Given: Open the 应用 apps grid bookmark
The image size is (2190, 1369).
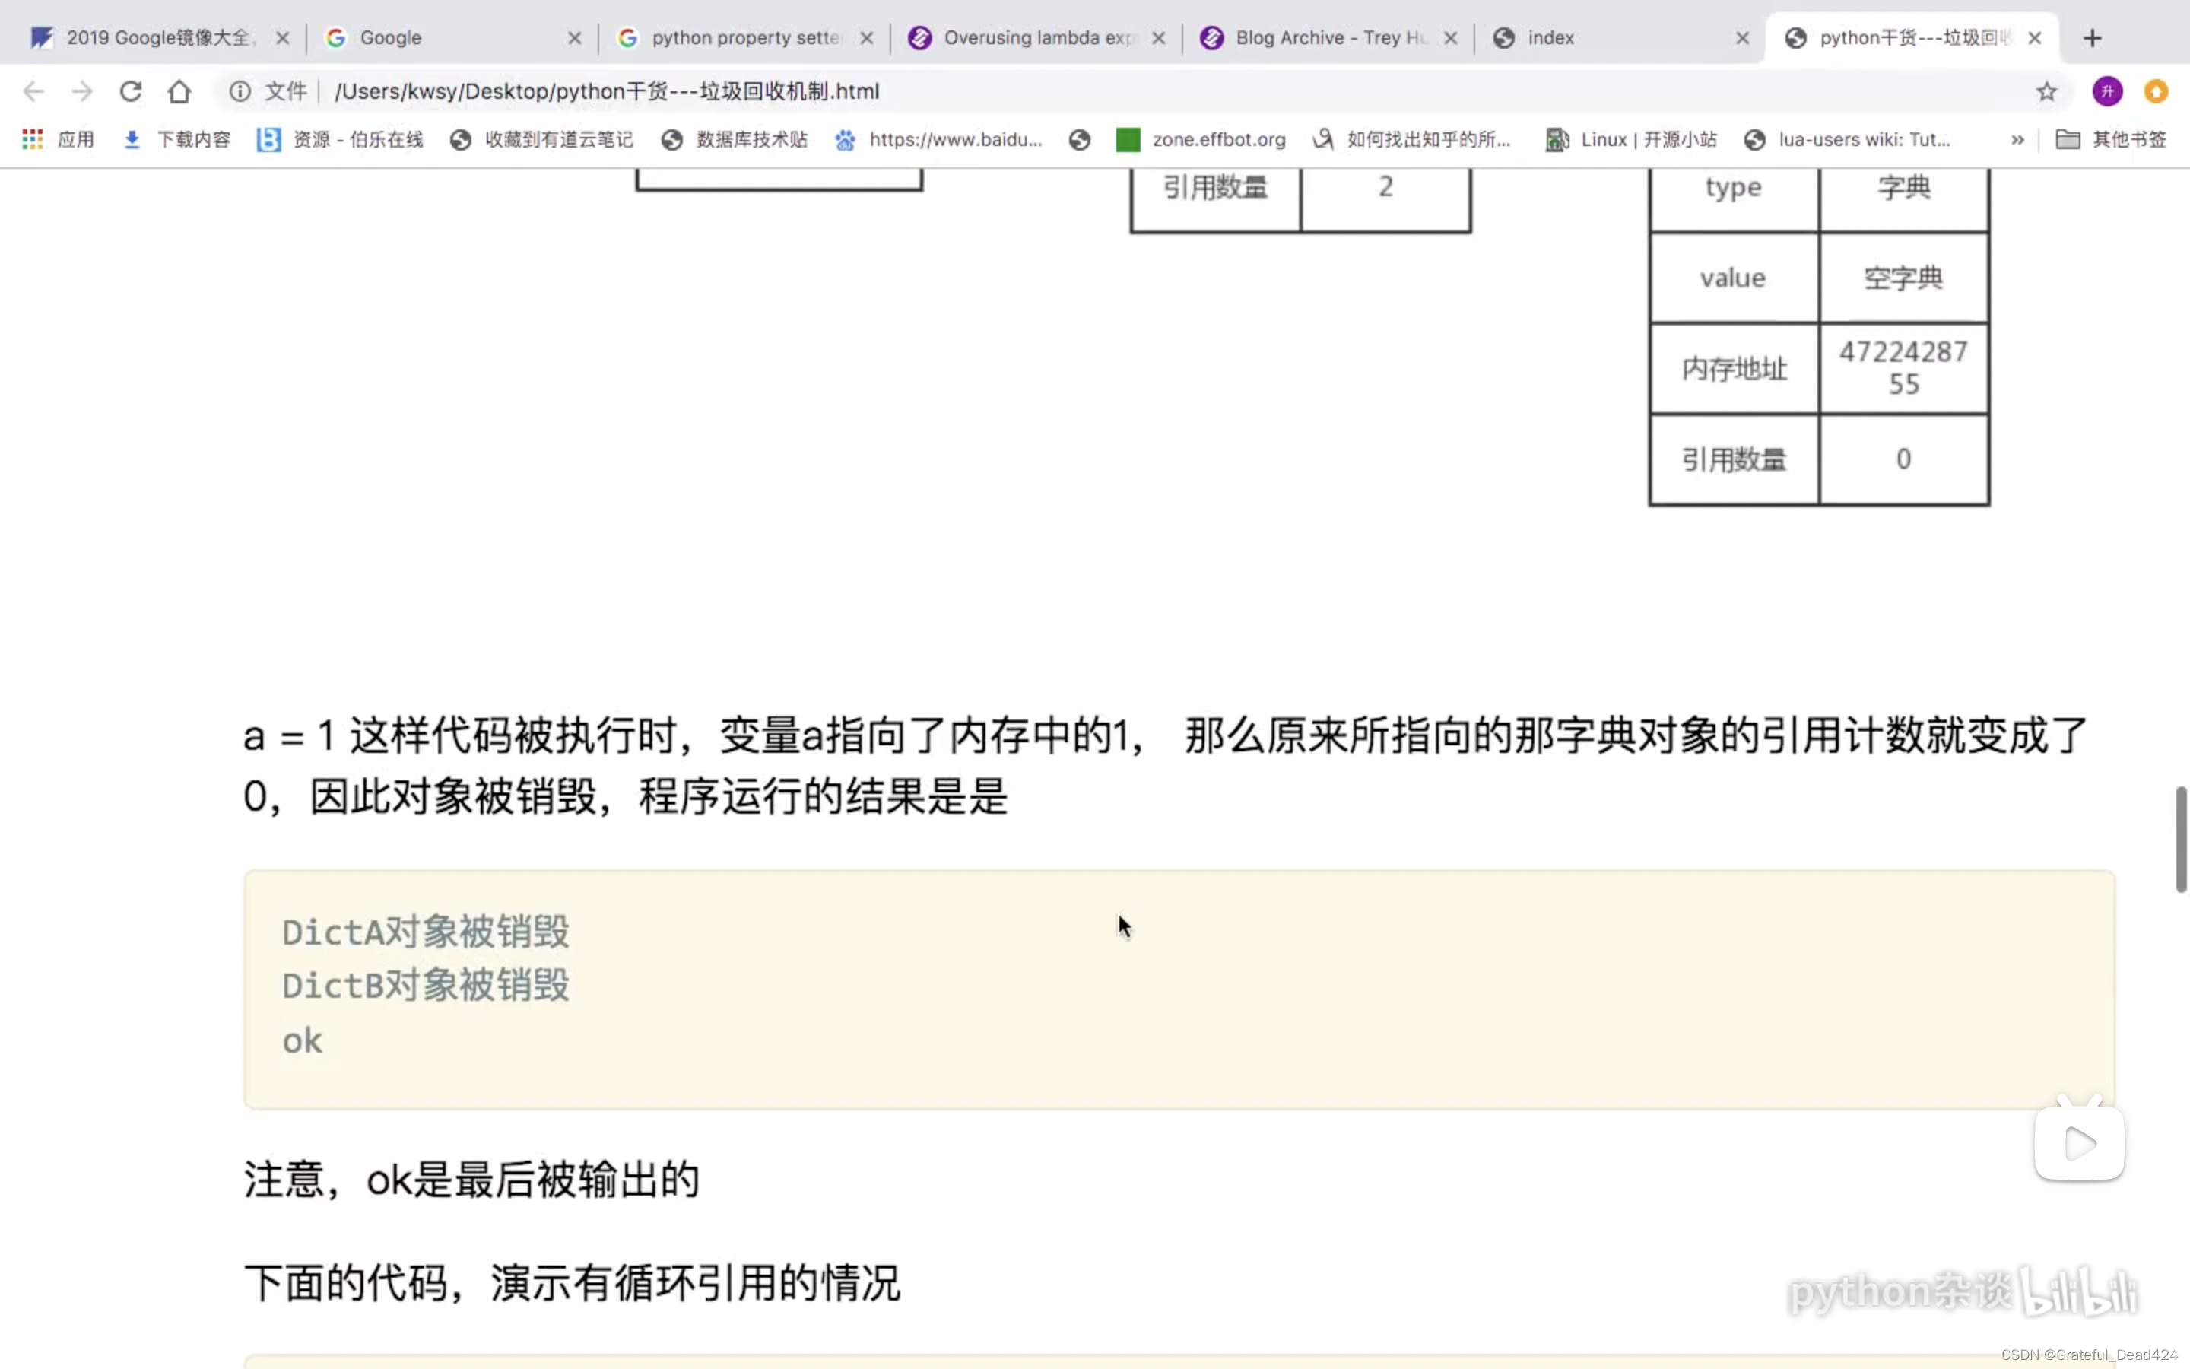Looking at the screenshot, I should coord(58,139).
